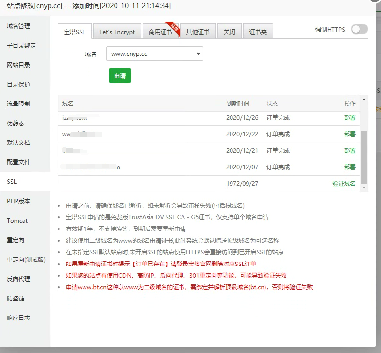Click the certificate table scrollbar up arrow
The height and width of the screenshot is (353, 381).
[x=364, y=99]
